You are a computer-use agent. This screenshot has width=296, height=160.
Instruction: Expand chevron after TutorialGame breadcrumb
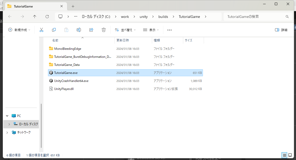pos(206,17)
